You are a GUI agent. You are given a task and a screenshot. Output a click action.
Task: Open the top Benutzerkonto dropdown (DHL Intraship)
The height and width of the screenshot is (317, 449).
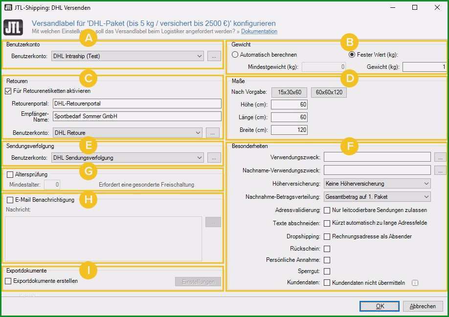coord(128,56)
